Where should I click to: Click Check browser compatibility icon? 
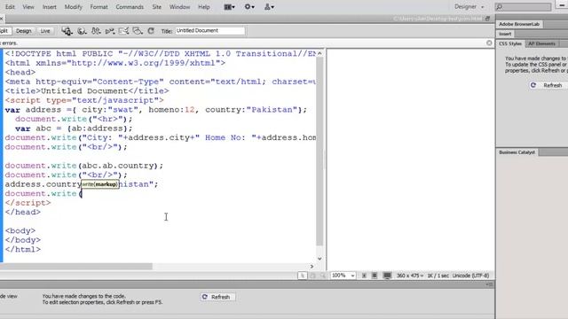pyautogui.click(x=123, y=31)
